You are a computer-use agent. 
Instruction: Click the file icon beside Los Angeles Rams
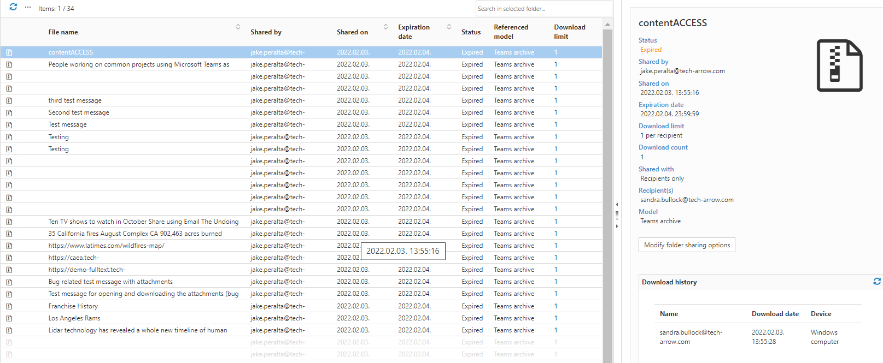[9, 318]
